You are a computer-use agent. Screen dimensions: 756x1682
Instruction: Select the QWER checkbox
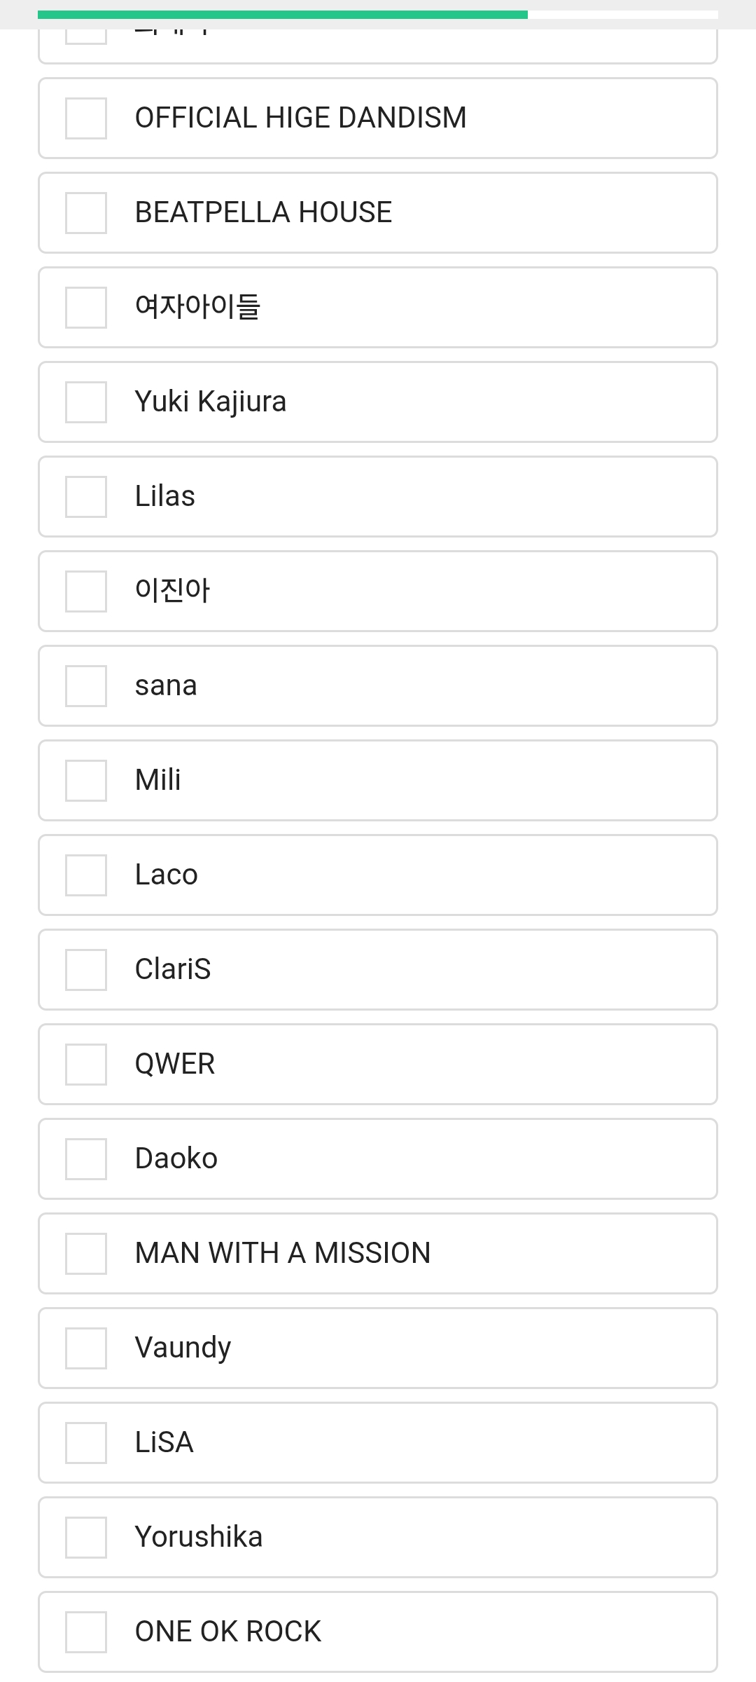[x=86, y=1065]
